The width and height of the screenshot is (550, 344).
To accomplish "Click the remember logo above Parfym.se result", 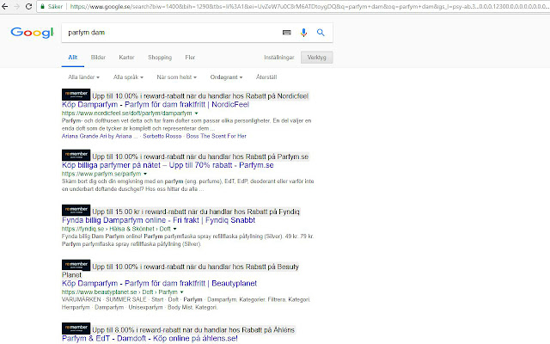I will (x=76, y=155).
